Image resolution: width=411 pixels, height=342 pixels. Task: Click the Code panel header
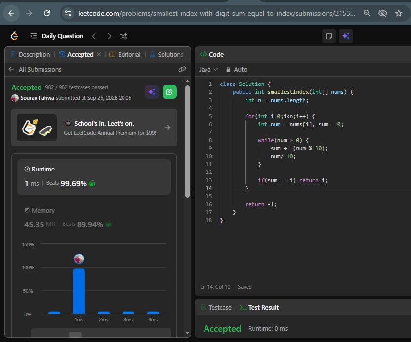tap(212, 54)
